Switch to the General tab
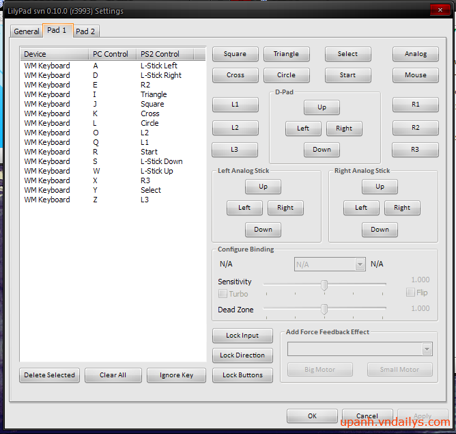 pyautogui.click(x=27, y=31)
